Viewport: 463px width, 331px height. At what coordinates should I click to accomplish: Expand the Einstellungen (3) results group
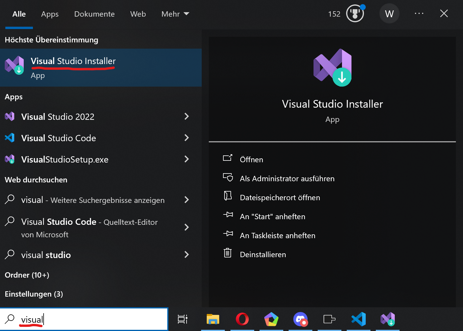pos(34,294)
